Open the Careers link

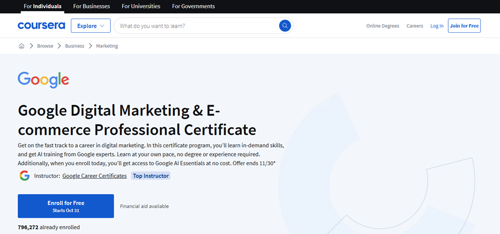414,26
